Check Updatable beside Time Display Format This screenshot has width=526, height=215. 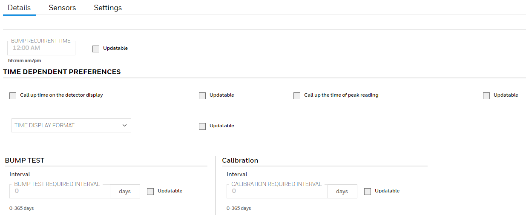point(202,126)
